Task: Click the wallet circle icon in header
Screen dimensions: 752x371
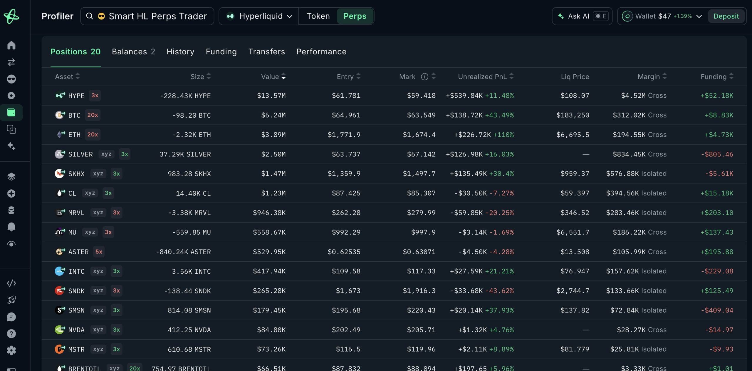Action: (x=627, y=16)
